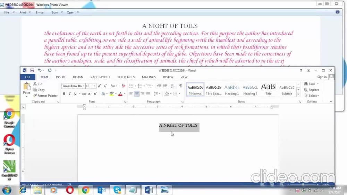Open the font color dropdown arrow
This screenshot has width=347, height=195.
tap(124, 94)
